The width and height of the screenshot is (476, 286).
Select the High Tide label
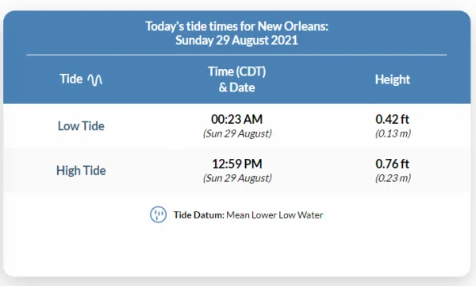click(x=81, y=171)
